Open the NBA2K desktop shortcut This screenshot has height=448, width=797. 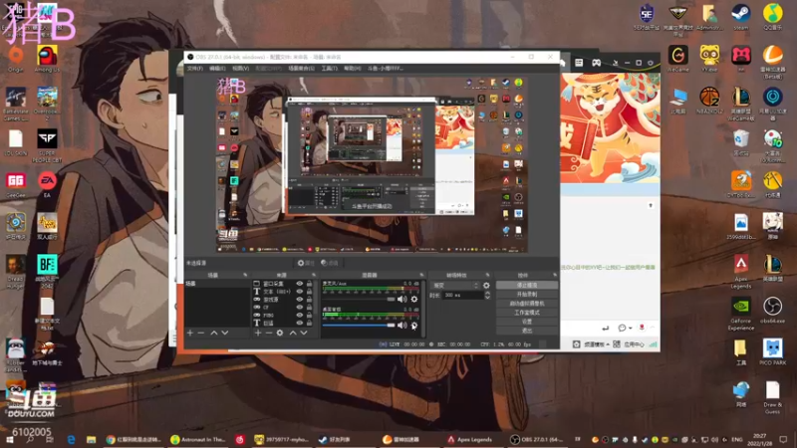[709, 101]
